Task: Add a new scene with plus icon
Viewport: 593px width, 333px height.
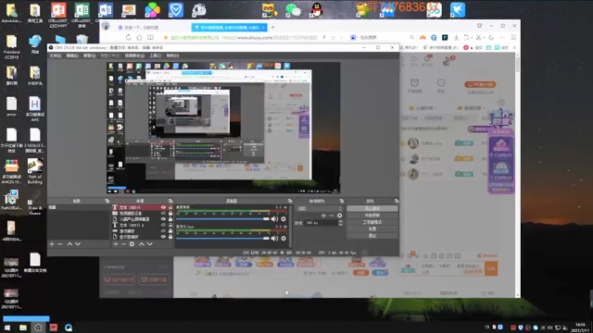Action: pyautogui.click(x=52, y=244)
